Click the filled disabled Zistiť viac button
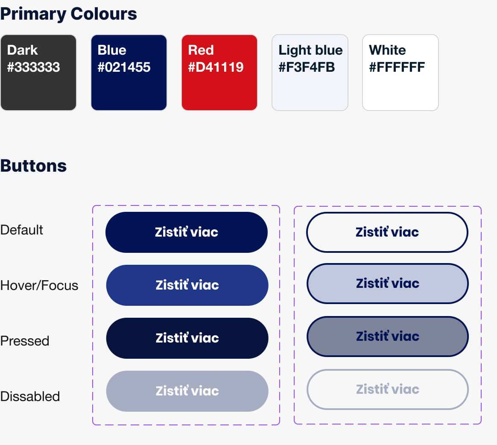 pyautogui.click(x=187, y=391)
